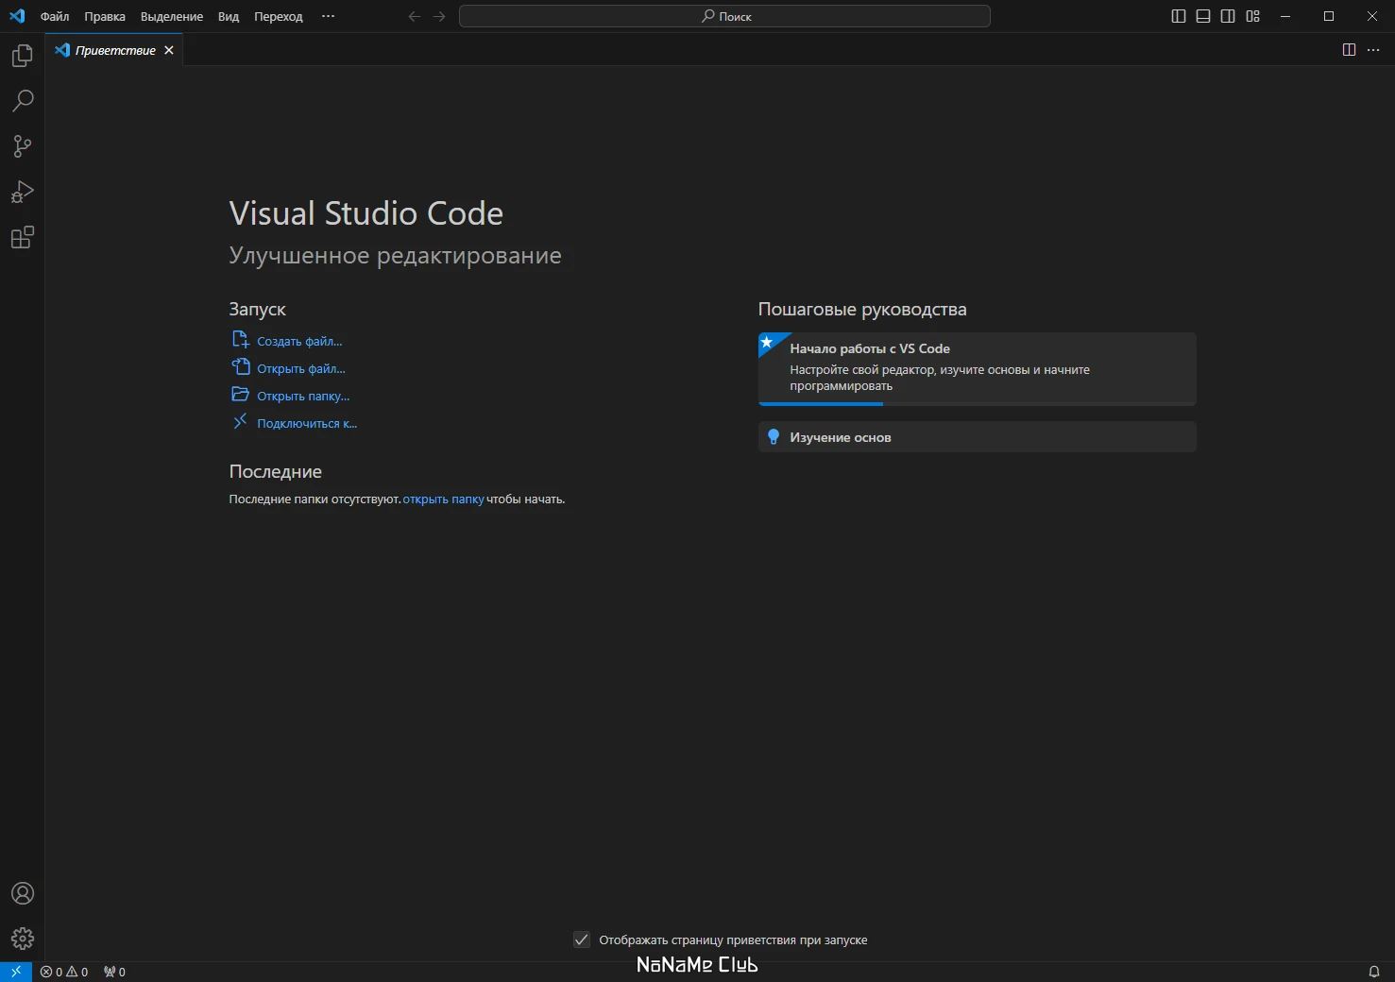Image resolution: width=1395 pixels, height=982 pixels.
Task: Uncheck Отображать страницу приветствия при запуске
Action: [582, 940]
